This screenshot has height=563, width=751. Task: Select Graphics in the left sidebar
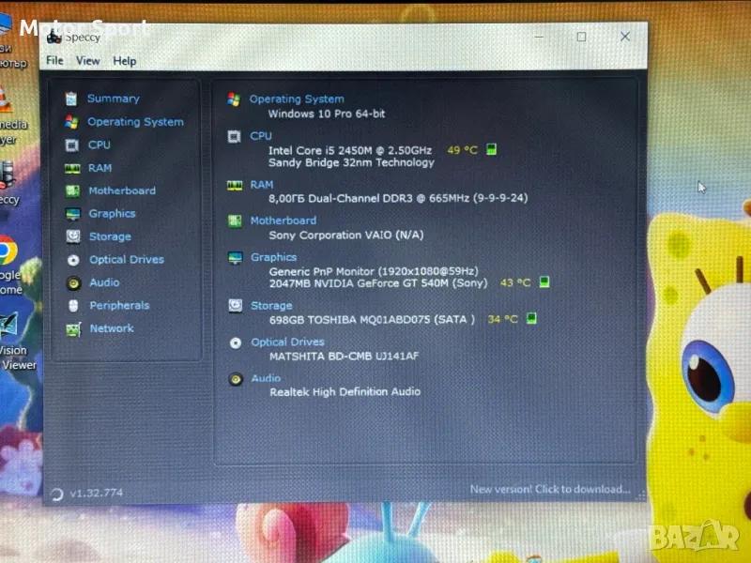113,214
